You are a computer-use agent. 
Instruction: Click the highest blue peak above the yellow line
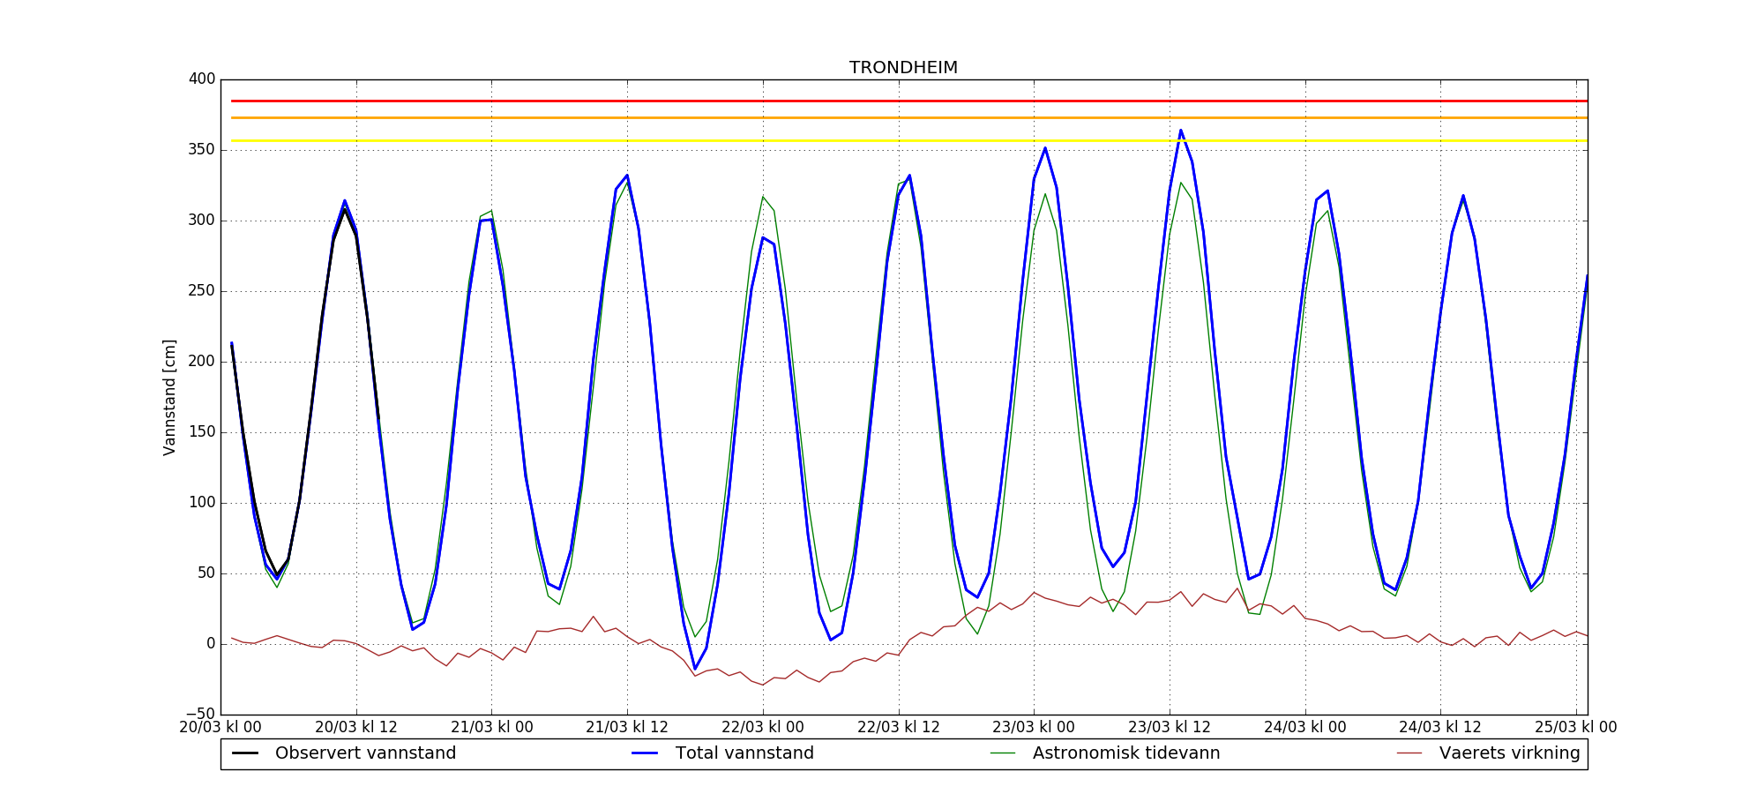tap(1181, 131)
